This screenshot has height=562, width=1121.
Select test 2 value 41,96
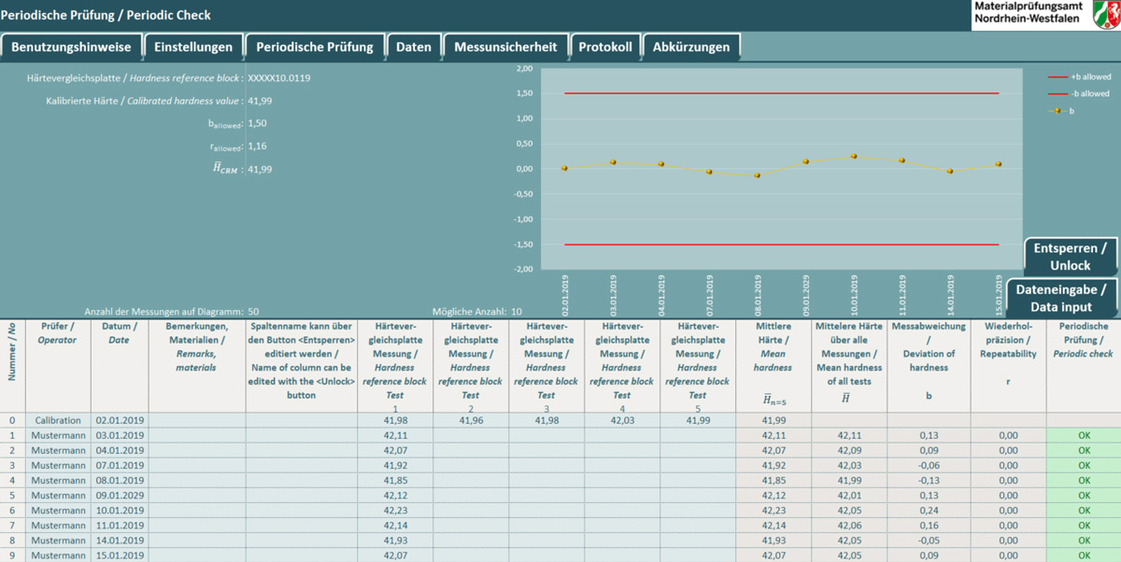pyautogui.click(x=471, y=421)
